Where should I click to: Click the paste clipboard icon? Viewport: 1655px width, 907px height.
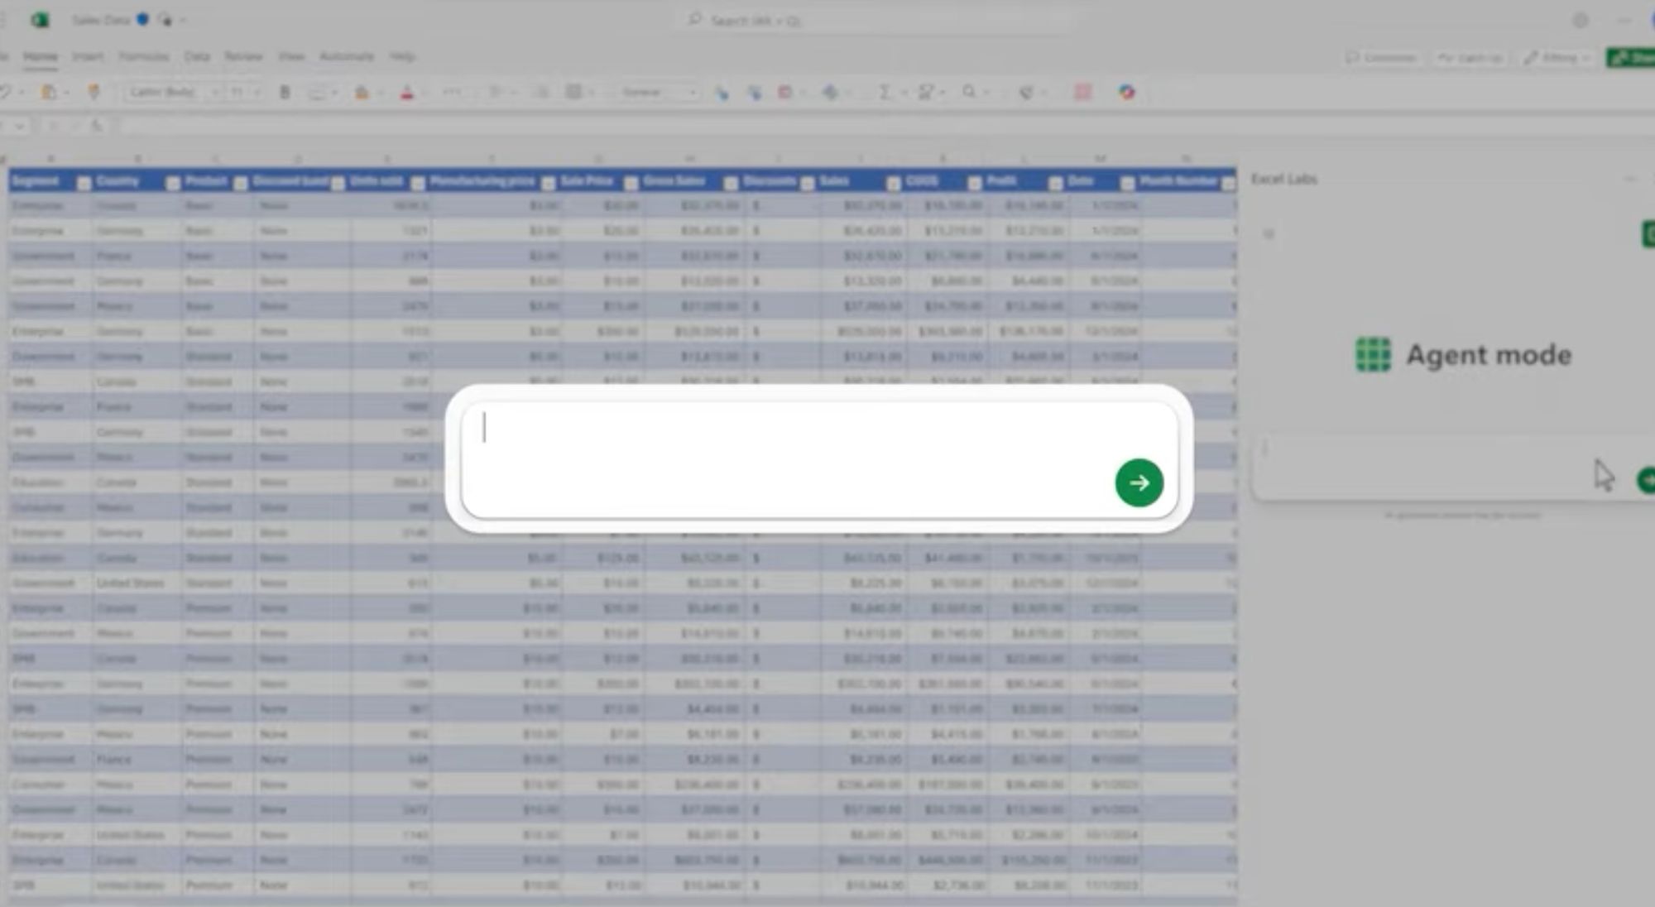[x=49, y=92]
